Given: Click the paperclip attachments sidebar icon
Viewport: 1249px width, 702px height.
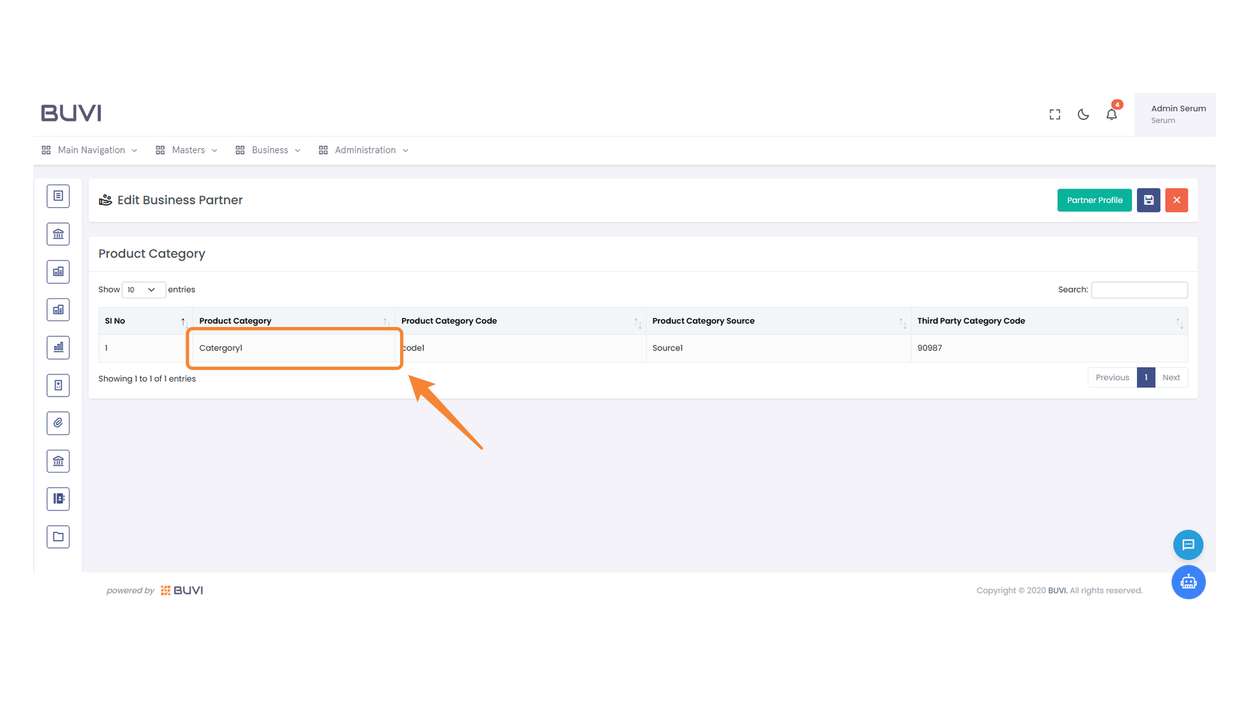Looking at the screenshot, I should coord(58,423).
